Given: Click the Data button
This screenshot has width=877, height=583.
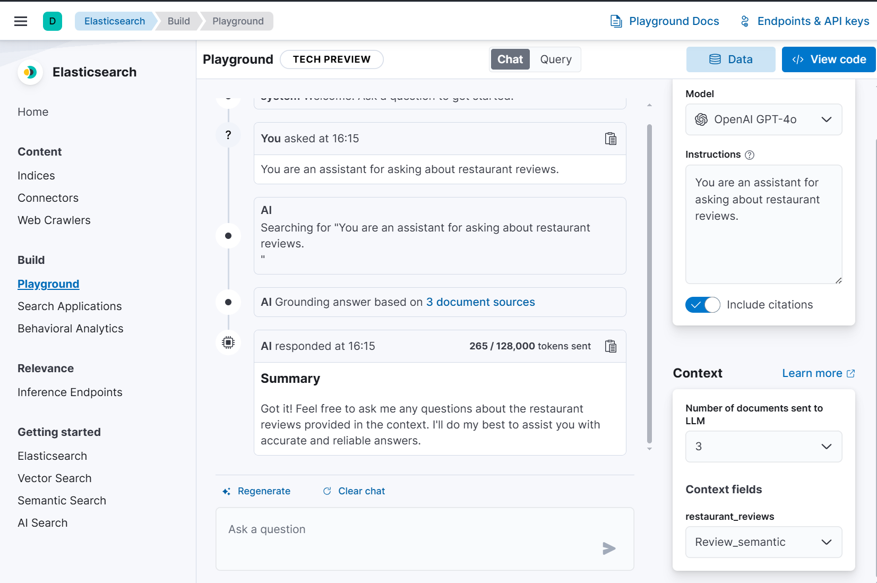Looking at the screenshot, I should [730, 59].
